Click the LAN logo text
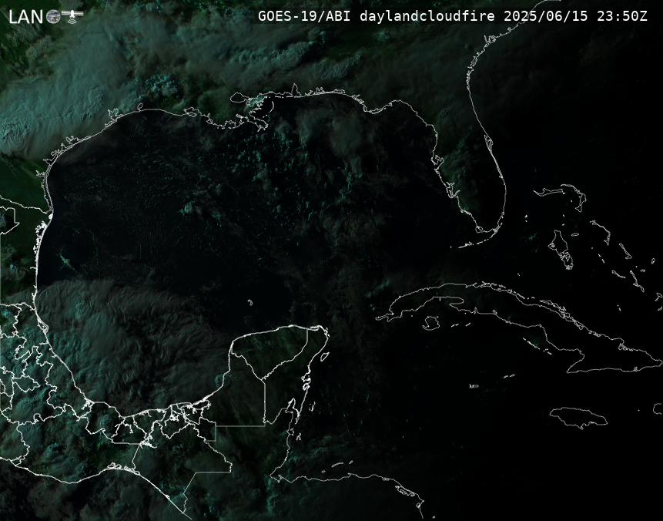The image size is (663, 521). pyautogui.click(x=25, y=18)
